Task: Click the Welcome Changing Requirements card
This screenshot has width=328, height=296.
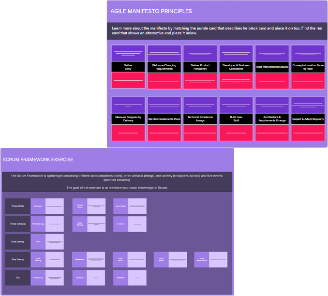Action: pos(164,67)
